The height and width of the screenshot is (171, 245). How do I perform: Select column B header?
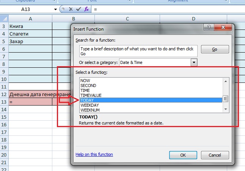pyautogui.click(x=74, y=19)
